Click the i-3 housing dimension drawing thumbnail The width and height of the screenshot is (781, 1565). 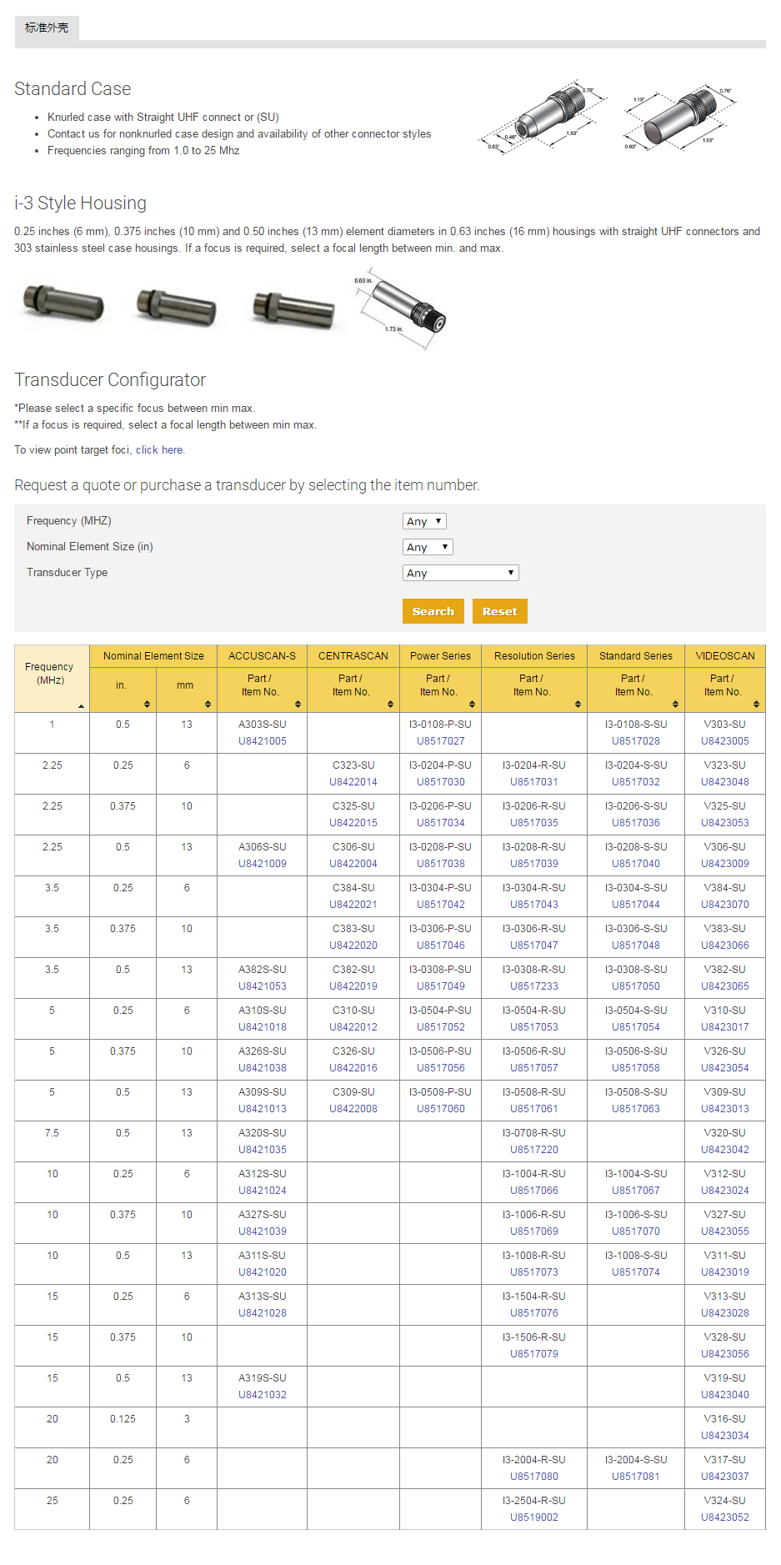[x=401, y=306]
